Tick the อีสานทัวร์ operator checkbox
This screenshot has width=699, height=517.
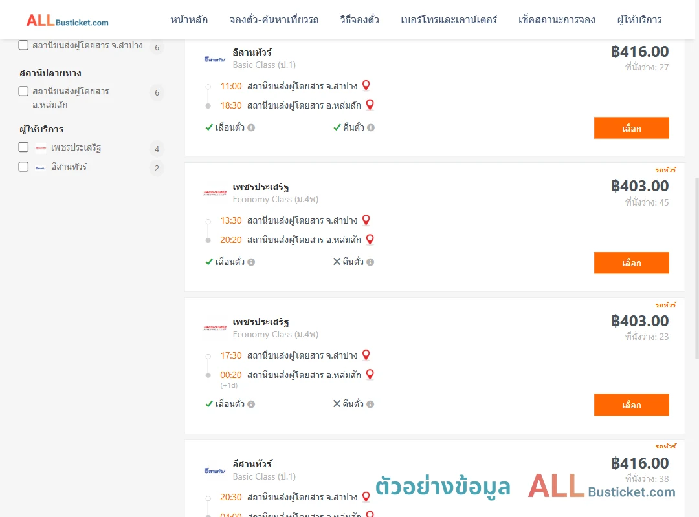click(24, 167)
